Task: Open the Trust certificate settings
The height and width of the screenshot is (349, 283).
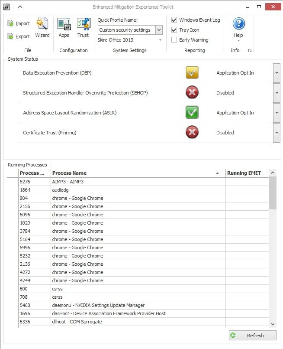Action: click(x=83, y=27)
